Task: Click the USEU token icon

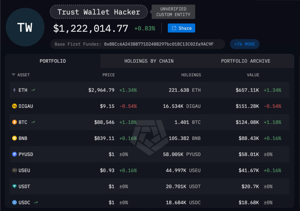Action: coord(14,170)
